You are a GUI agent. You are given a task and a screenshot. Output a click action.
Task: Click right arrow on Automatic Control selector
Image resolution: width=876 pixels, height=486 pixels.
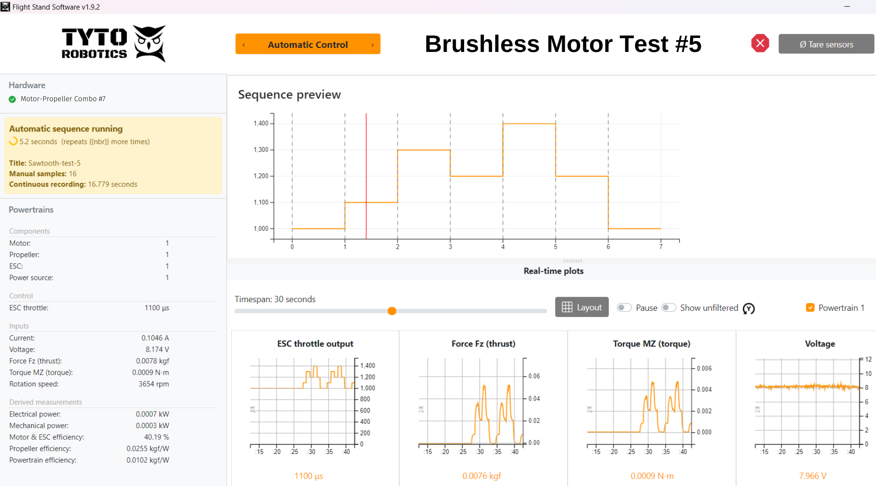point(372,45)
